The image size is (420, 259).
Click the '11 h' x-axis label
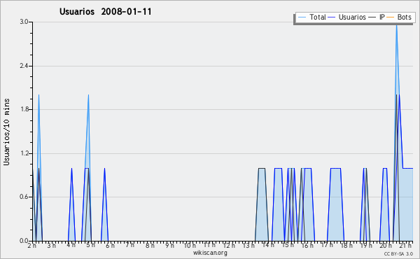tap(209, 245)
